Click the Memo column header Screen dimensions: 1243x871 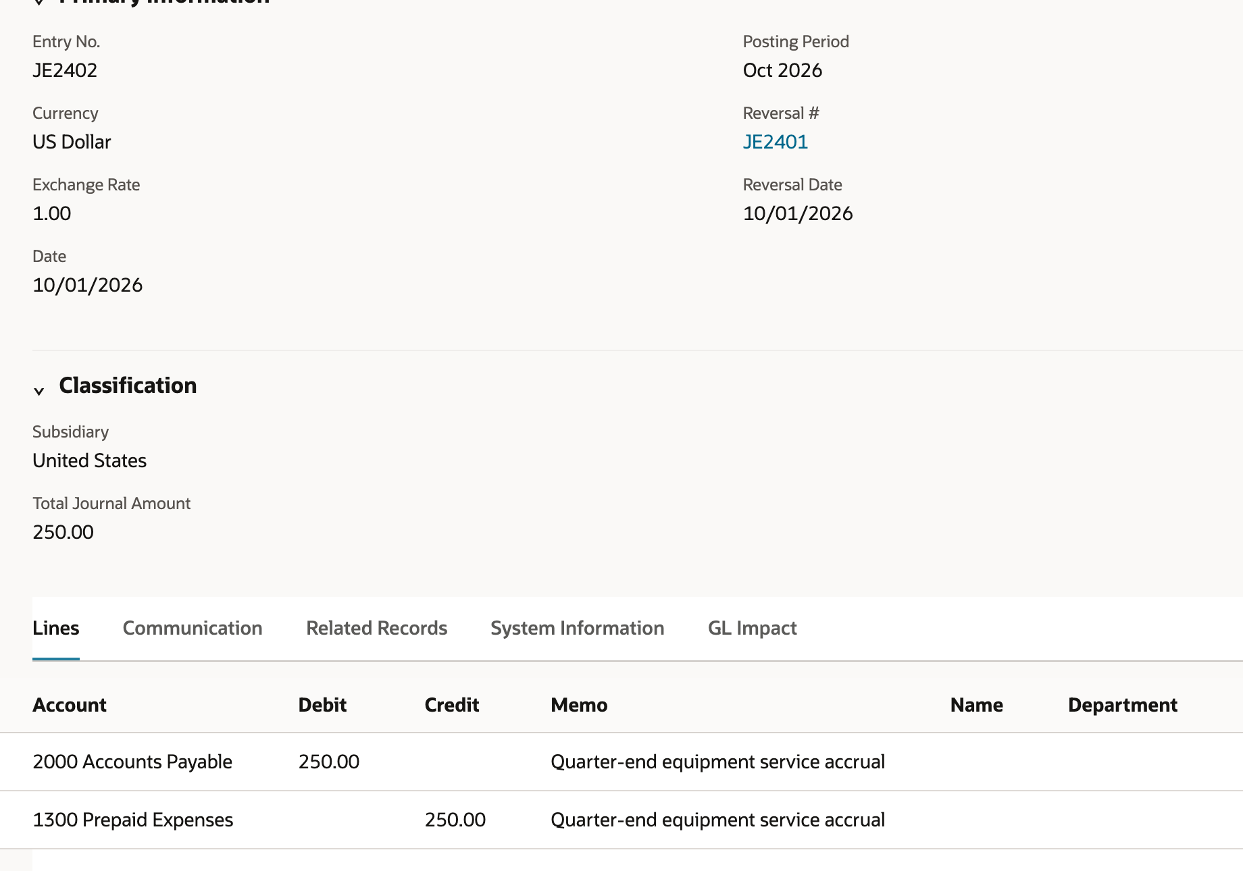579,705
